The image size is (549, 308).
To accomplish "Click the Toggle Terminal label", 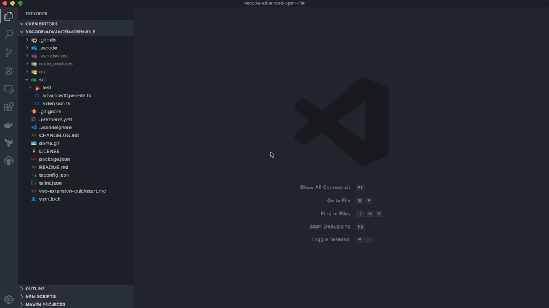I will click(x=331, y=240).
